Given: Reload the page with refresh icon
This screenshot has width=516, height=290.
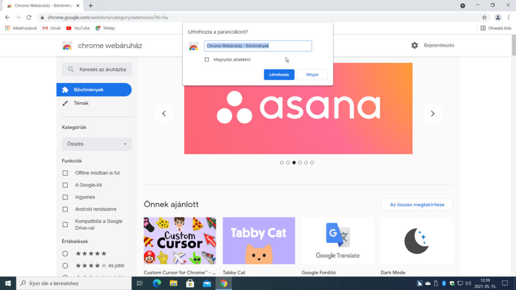Looking at the screenshot, I should coord(29,18).
